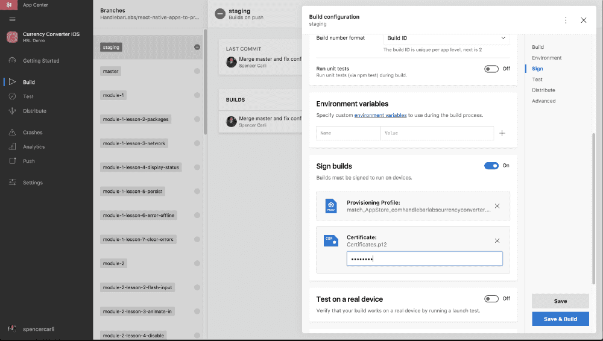The image size is (603, 341).
Task: Click environment variable Value field
Action: point(437,133)
